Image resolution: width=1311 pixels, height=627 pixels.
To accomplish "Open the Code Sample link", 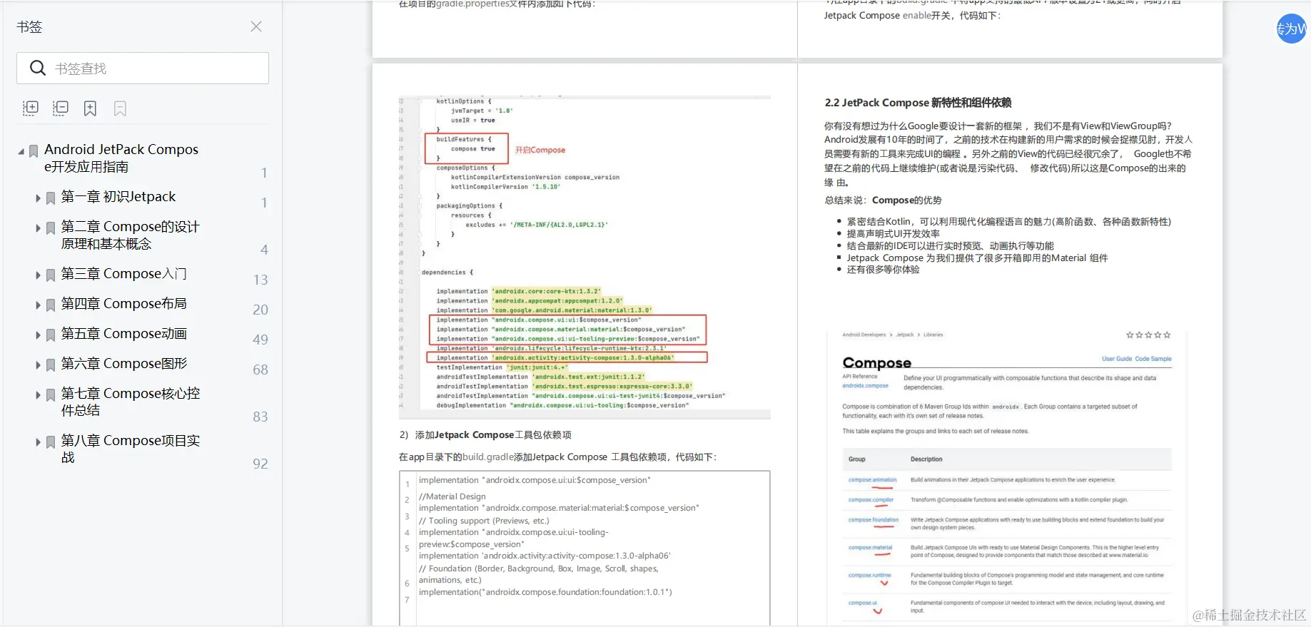I will click(x=1153, y=359).
